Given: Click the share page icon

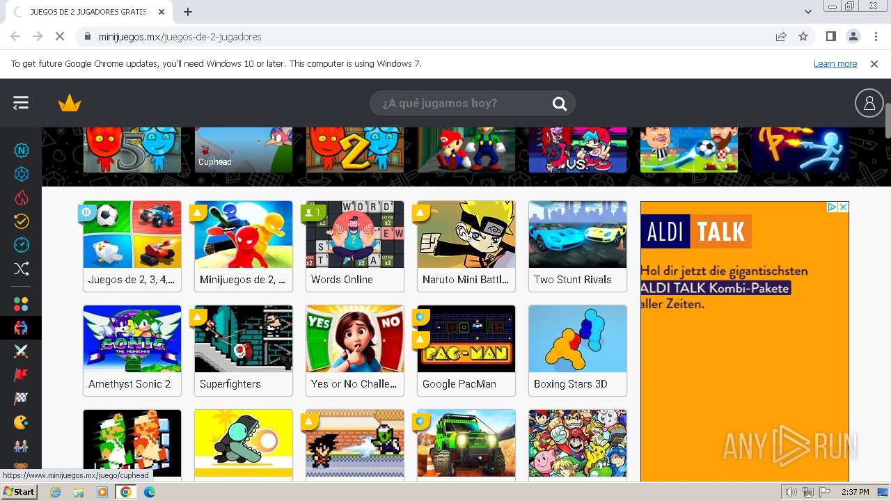Looking at the screenshot, I should click(x=781, y=36).
